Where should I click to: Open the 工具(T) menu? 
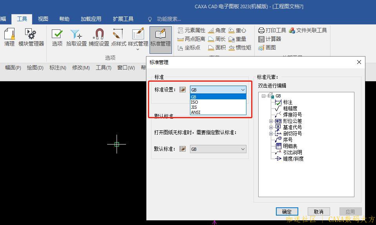(x=103, y=68)
